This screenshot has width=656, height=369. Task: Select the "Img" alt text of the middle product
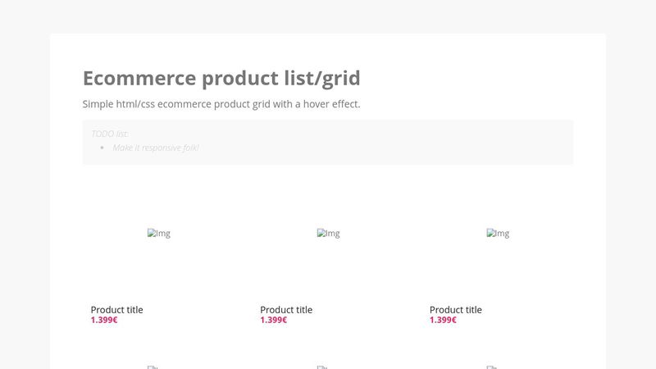pyautogui.click(x=333, y=234)
